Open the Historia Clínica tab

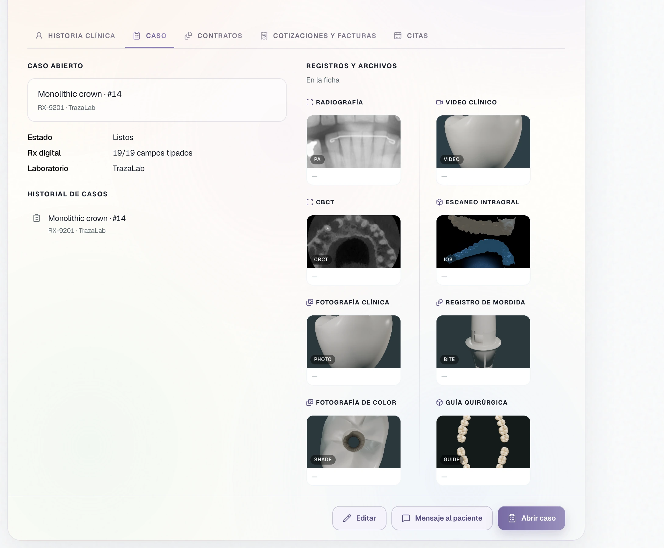coord(75,36)
